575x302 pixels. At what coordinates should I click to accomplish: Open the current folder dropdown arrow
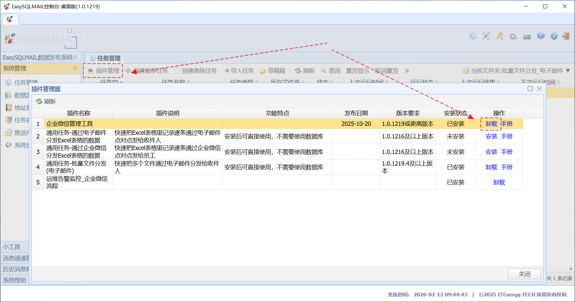(568, 71)
